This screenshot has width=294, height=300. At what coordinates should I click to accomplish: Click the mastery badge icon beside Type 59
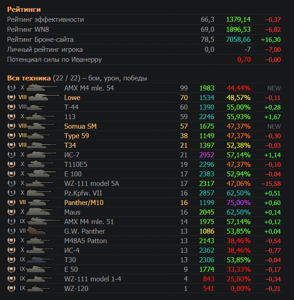(x=11, y=135)
